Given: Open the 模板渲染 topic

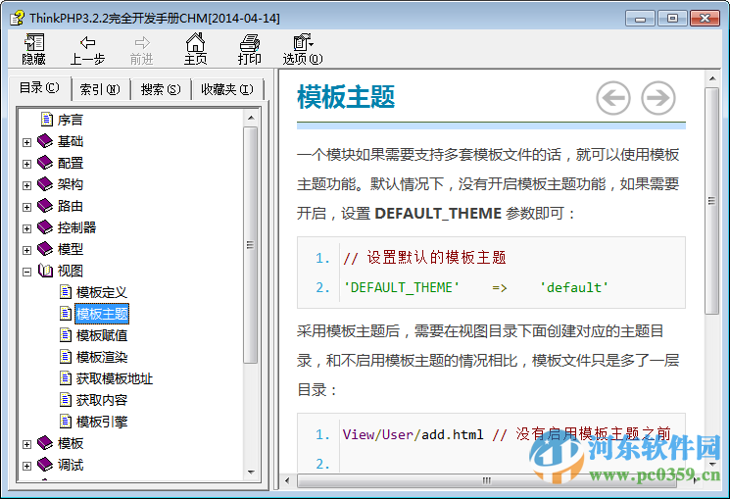Looking at the screenshot, I should pos(102,357).
